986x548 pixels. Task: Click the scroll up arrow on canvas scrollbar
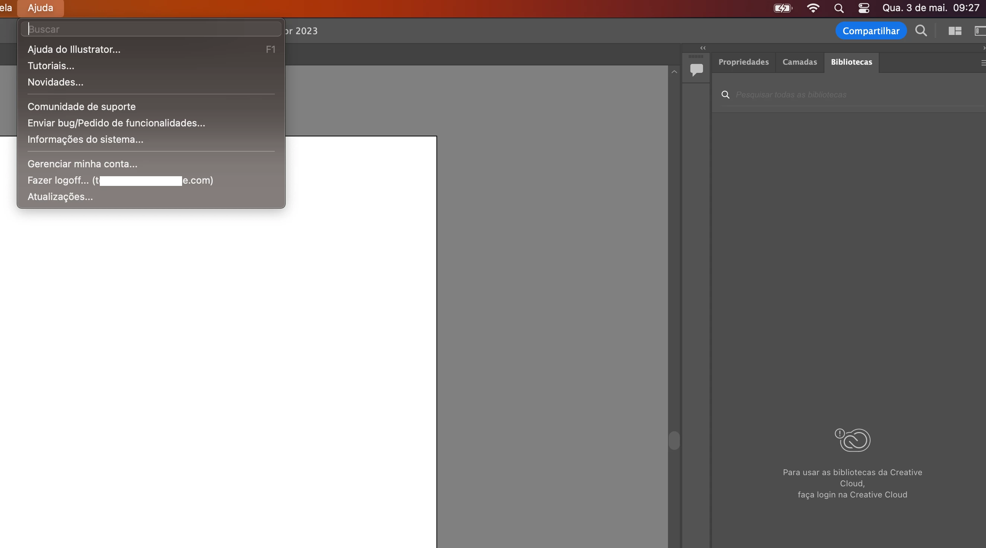click(x=674, y=72)
